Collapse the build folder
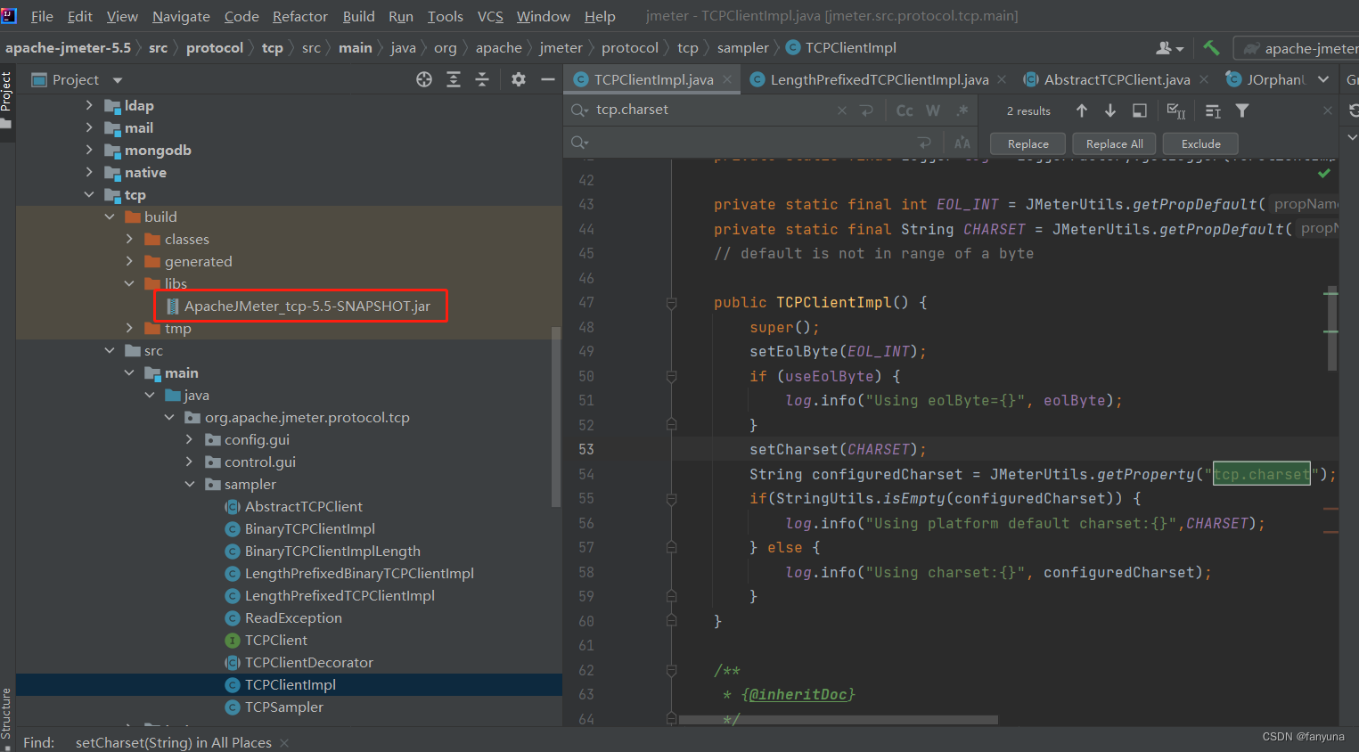The width and height of the screenshot is (1359, 752). coord(110,217)
